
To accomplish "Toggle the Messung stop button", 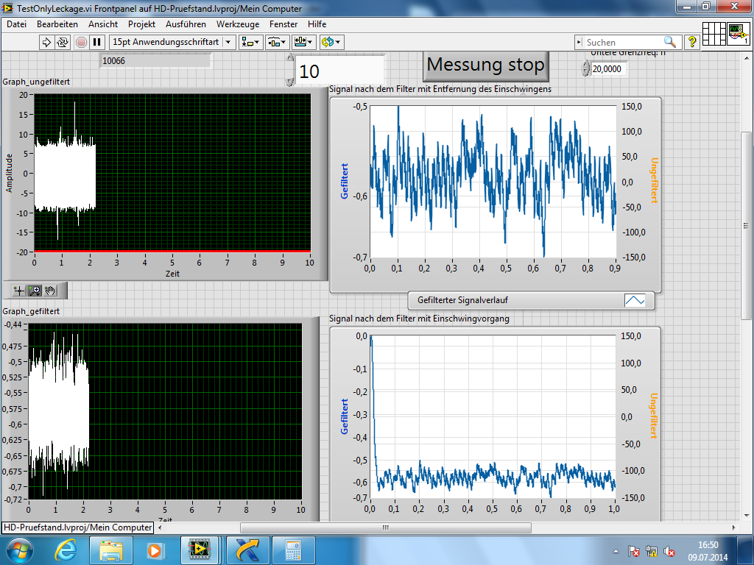I will pyautogui.click(x=486, y=65).
